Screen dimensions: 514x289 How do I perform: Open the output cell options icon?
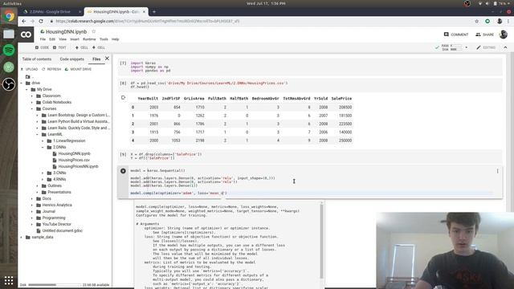(x=123, y=97)
